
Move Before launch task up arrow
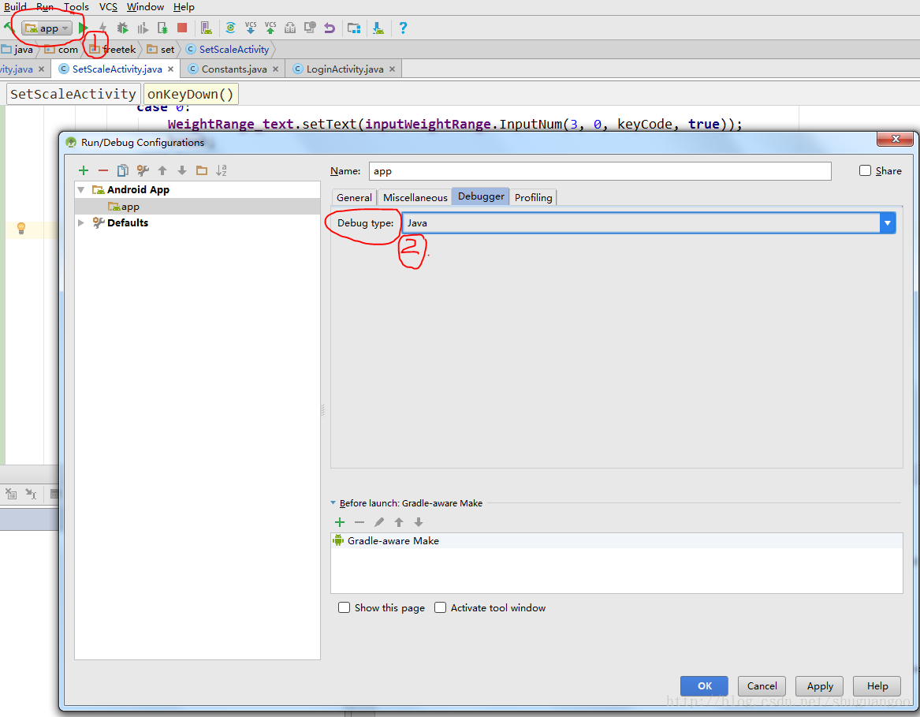(399, 522)
